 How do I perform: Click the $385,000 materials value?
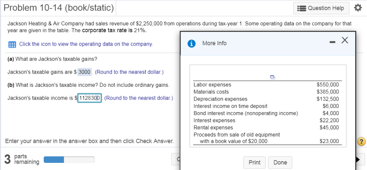(x=328, y=92)
